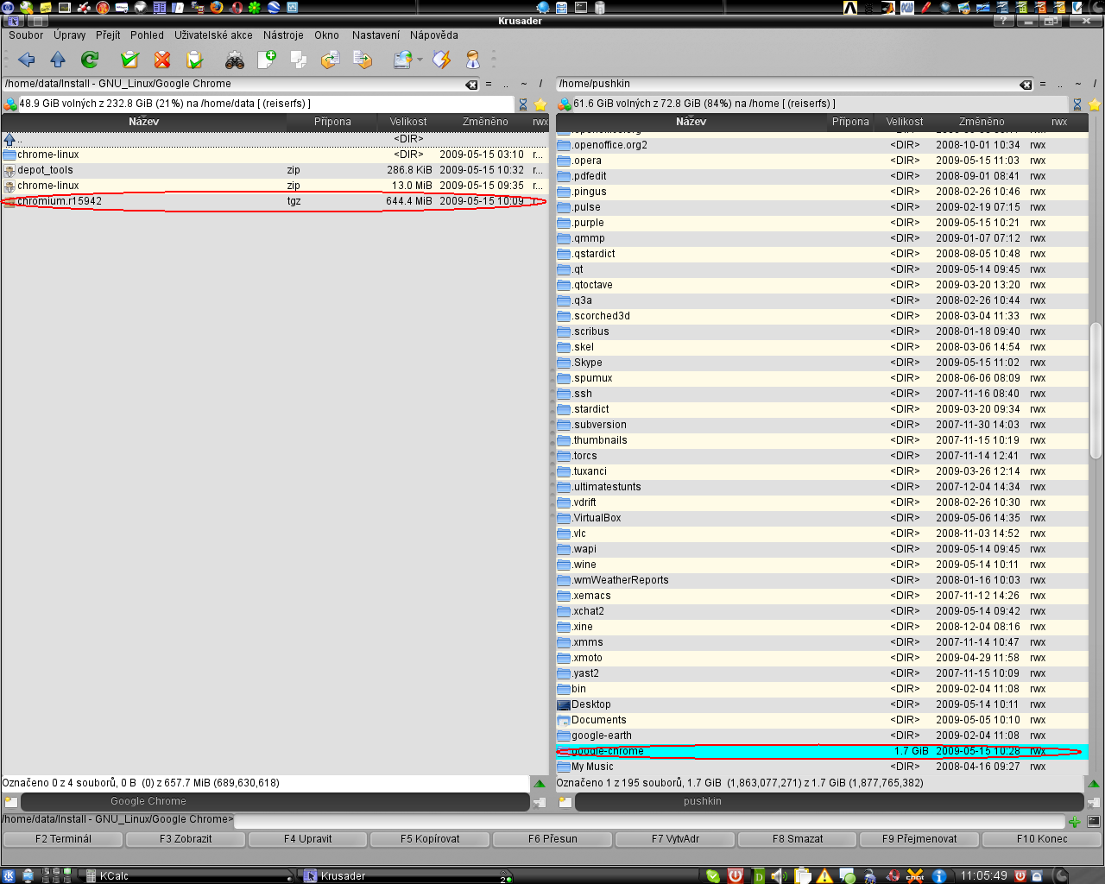This screenshot has width=1105, height=884.
Task: Select depot_tools zip file
Action: (274, 170)
